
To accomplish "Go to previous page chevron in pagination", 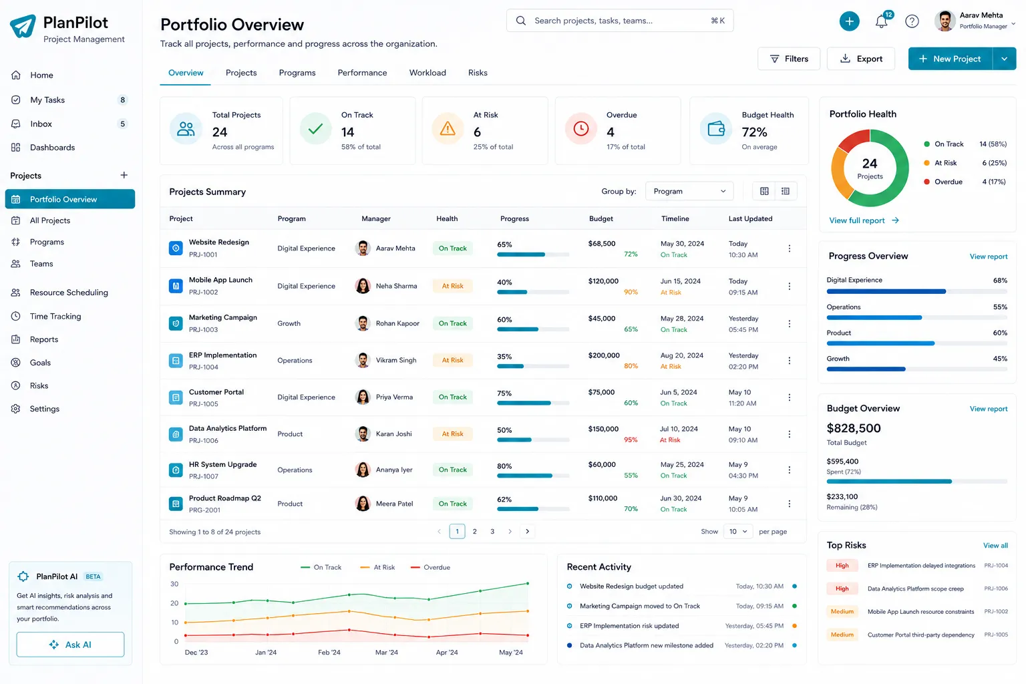I will click(439, 532).
